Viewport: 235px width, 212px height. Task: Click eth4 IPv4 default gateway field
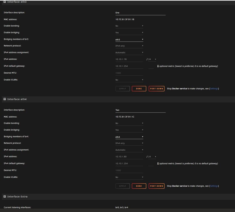pyautogui.click(x=129, y=163)
